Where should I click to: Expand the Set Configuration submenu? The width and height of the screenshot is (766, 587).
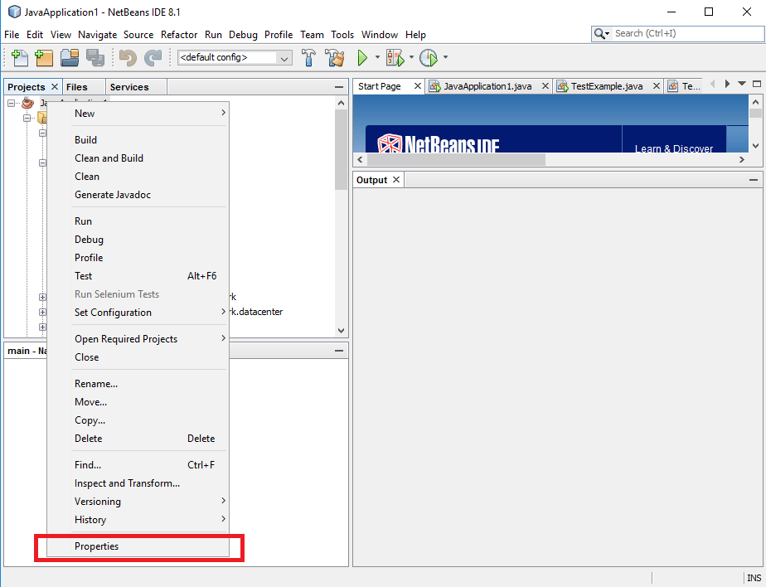coord(223,312)
